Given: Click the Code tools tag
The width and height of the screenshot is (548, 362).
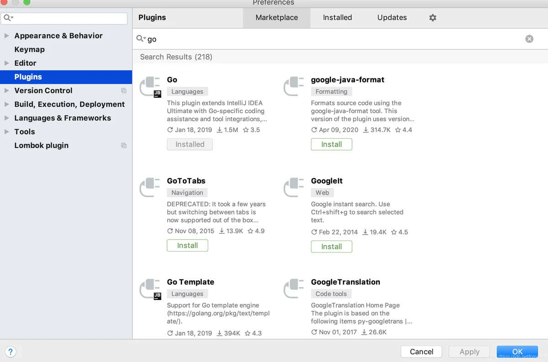Looking at the screenshot, I should point(331,294).
